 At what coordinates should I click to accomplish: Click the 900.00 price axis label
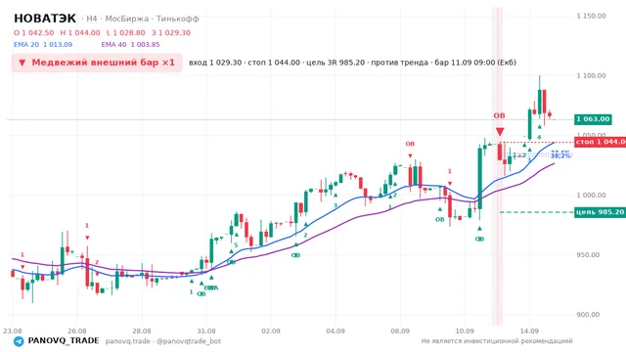tap(588, 315)
